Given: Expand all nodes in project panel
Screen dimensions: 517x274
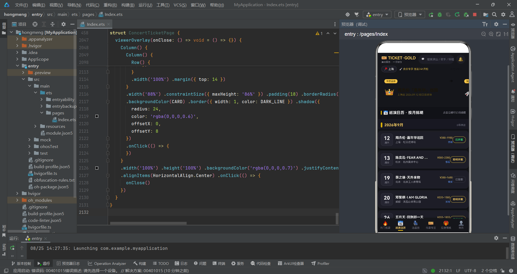Looking at the screenshot, I should [x=44, y=24].
